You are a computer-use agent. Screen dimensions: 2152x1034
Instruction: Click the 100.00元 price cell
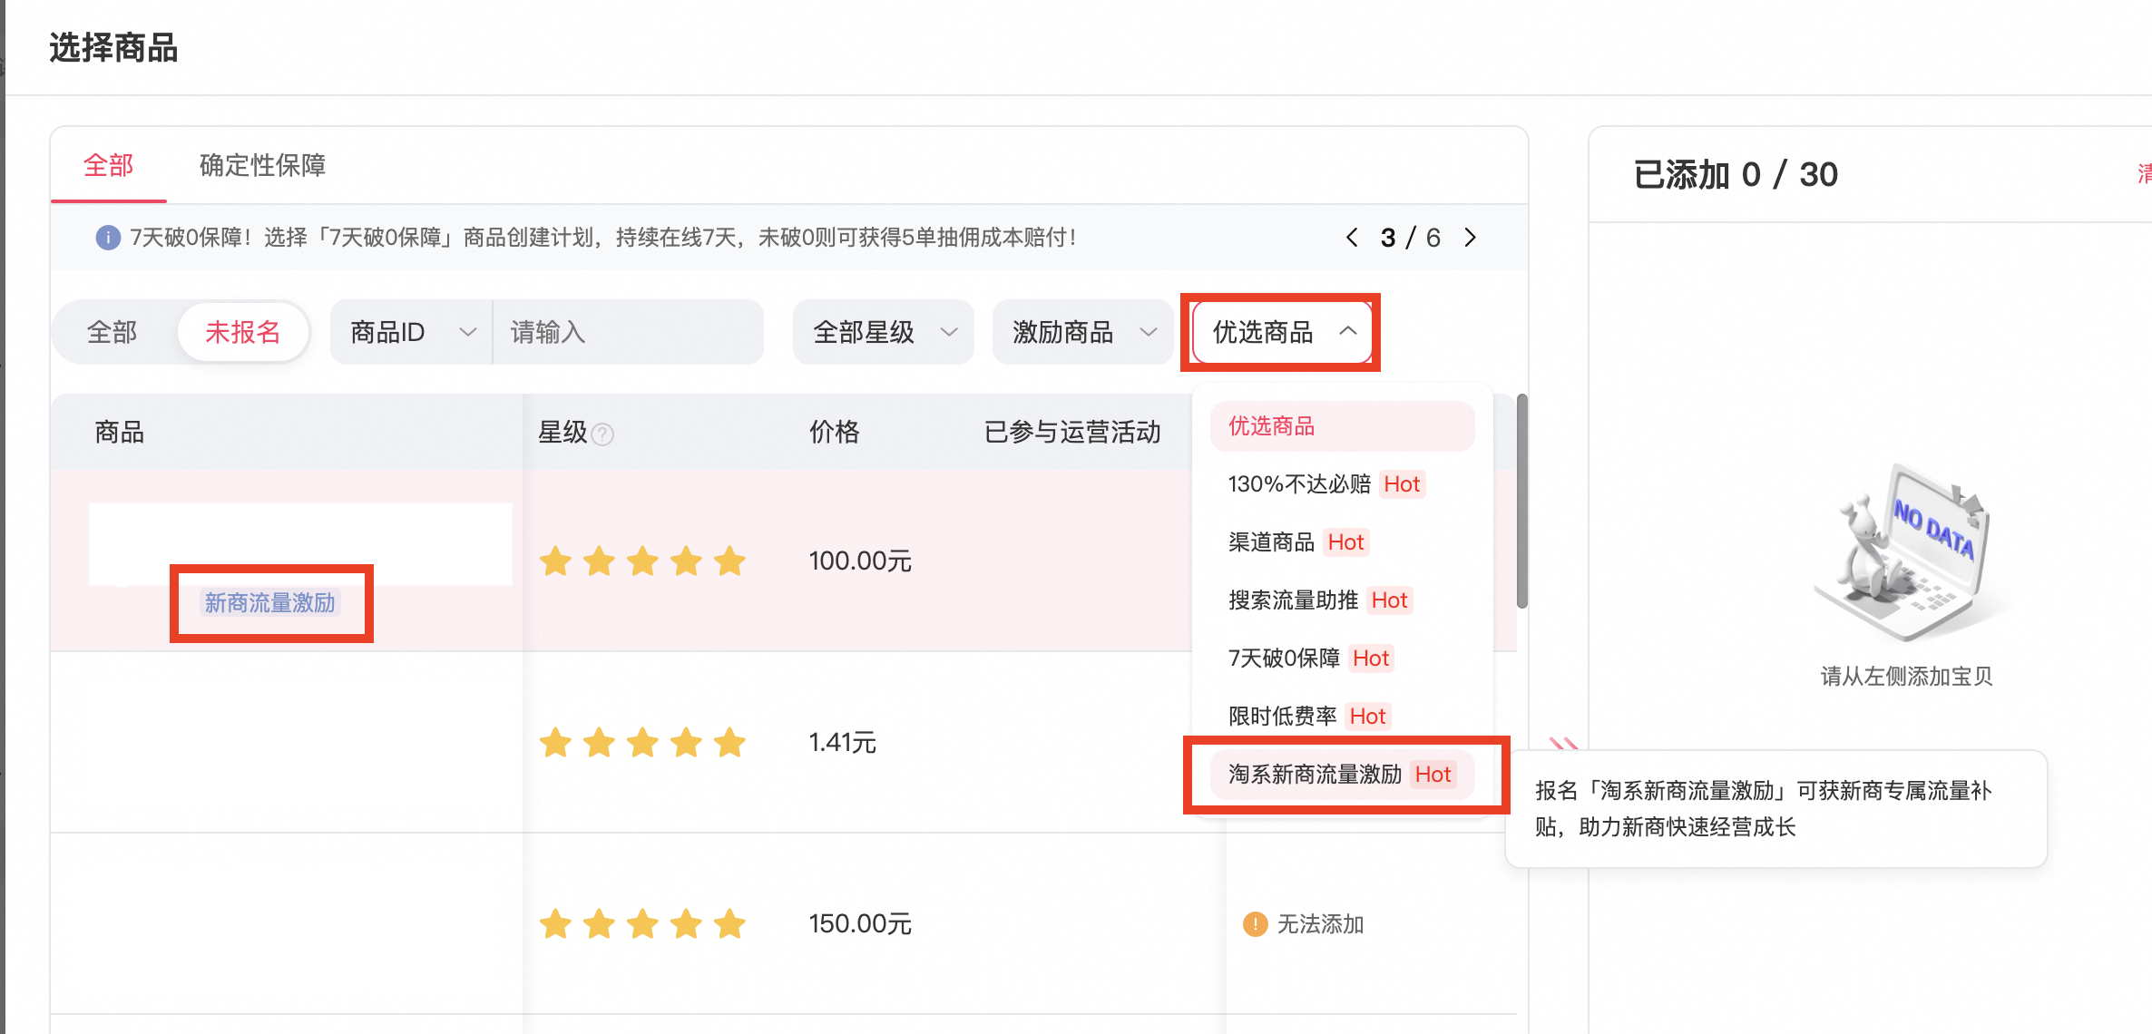tap(860, 561)
